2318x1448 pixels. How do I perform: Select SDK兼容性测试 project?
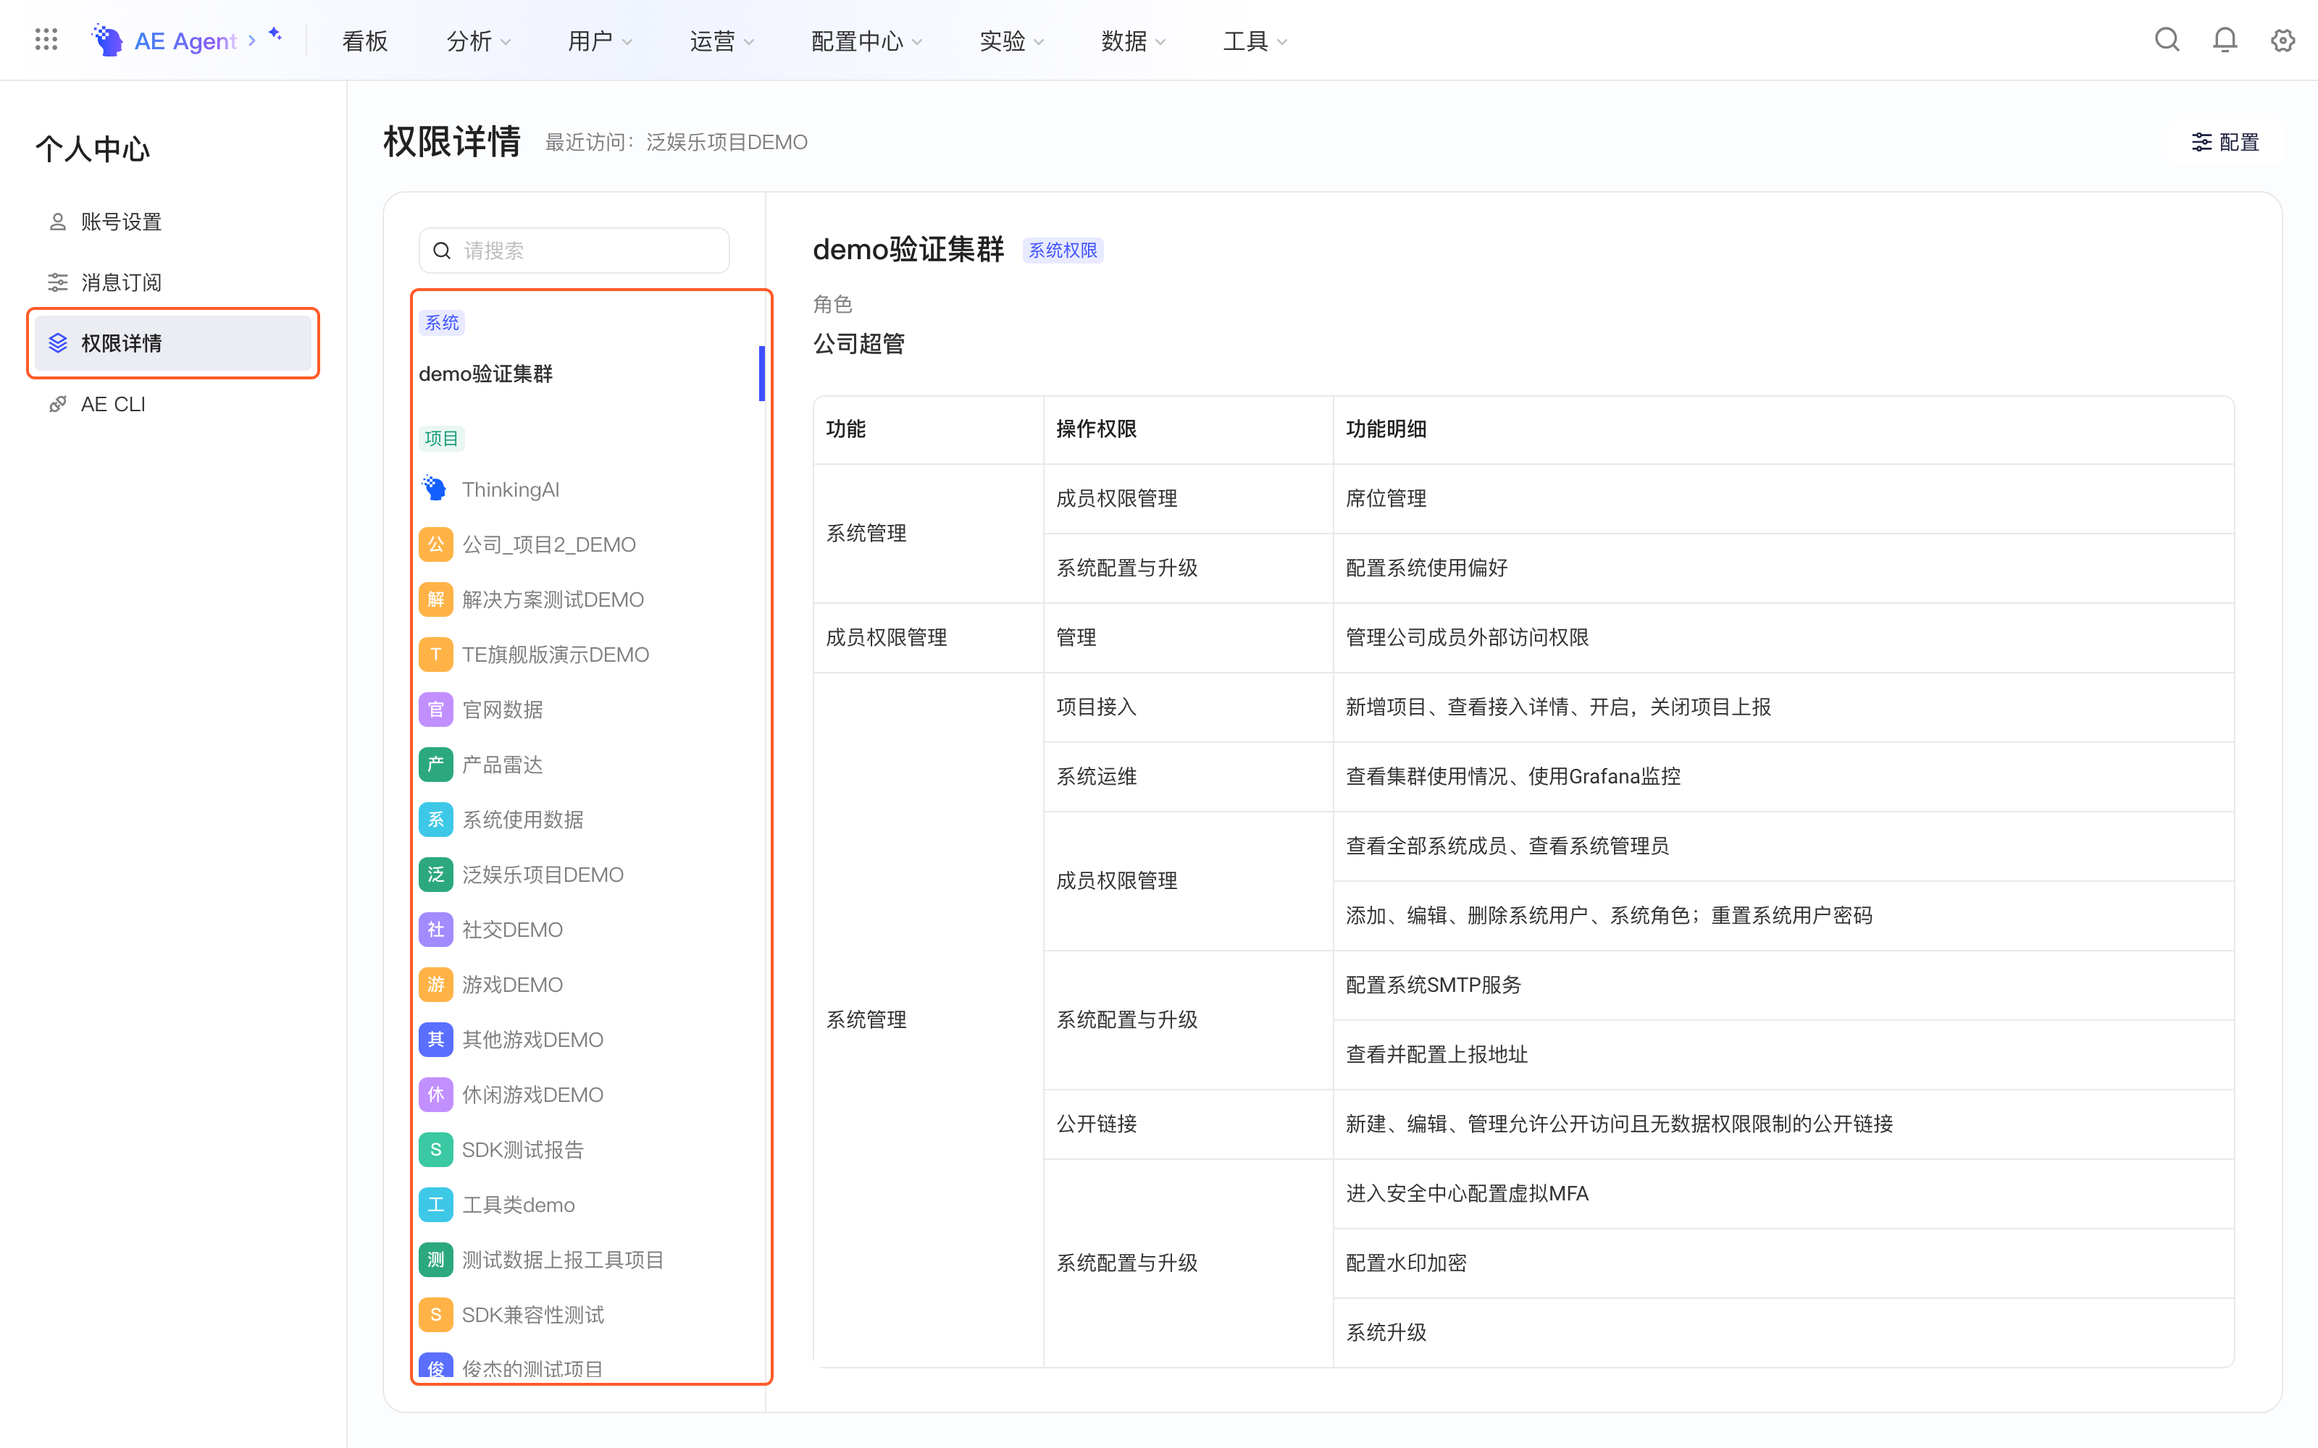click(590, 1315)
